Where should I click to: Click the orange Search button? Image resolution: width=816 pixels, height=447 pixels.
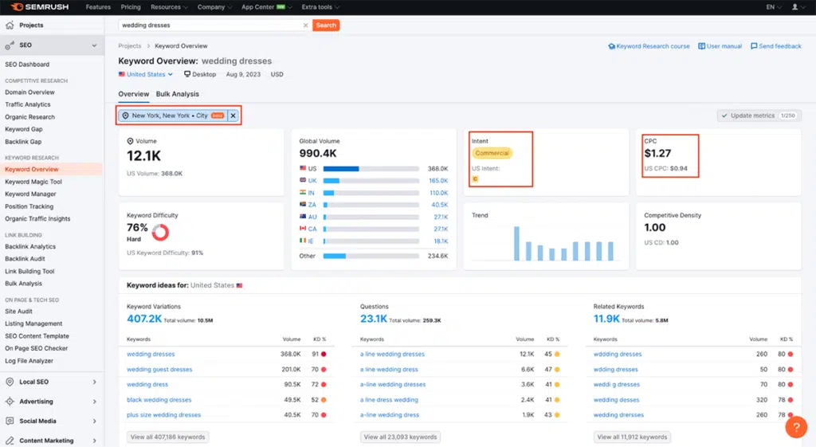click(x=326, y=25)
